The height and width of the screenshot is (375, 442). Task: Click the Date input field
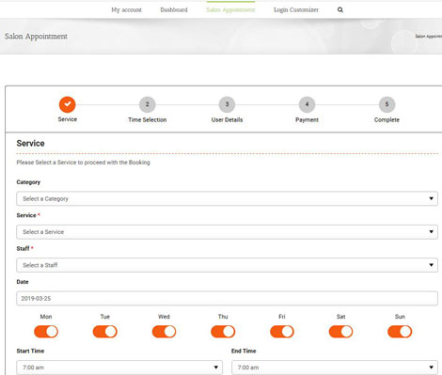(x=227, y=298)
